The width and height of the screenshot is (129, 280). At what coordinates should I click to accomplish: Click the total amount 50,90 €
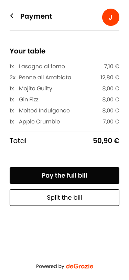click(x=106, y=141)
